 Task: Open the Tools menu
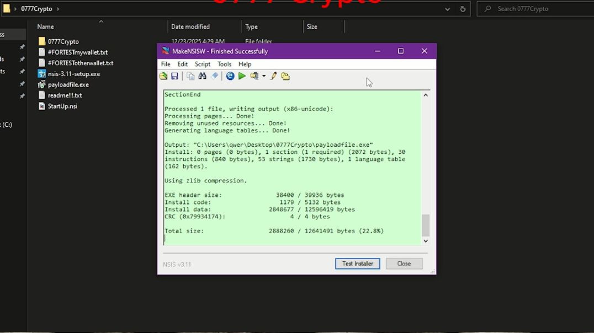tap(224, 64)
